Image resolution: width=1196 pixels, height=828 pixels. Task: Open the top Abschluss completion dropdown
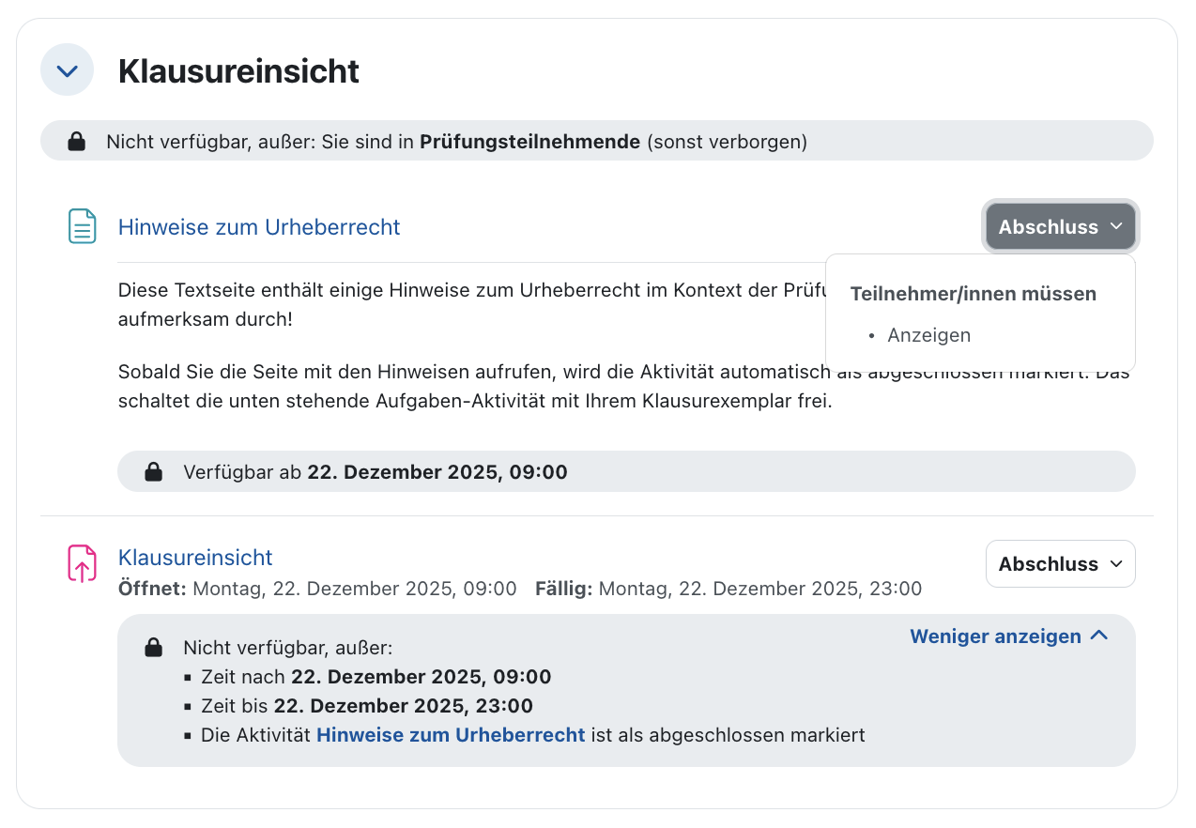(1060, 226)
